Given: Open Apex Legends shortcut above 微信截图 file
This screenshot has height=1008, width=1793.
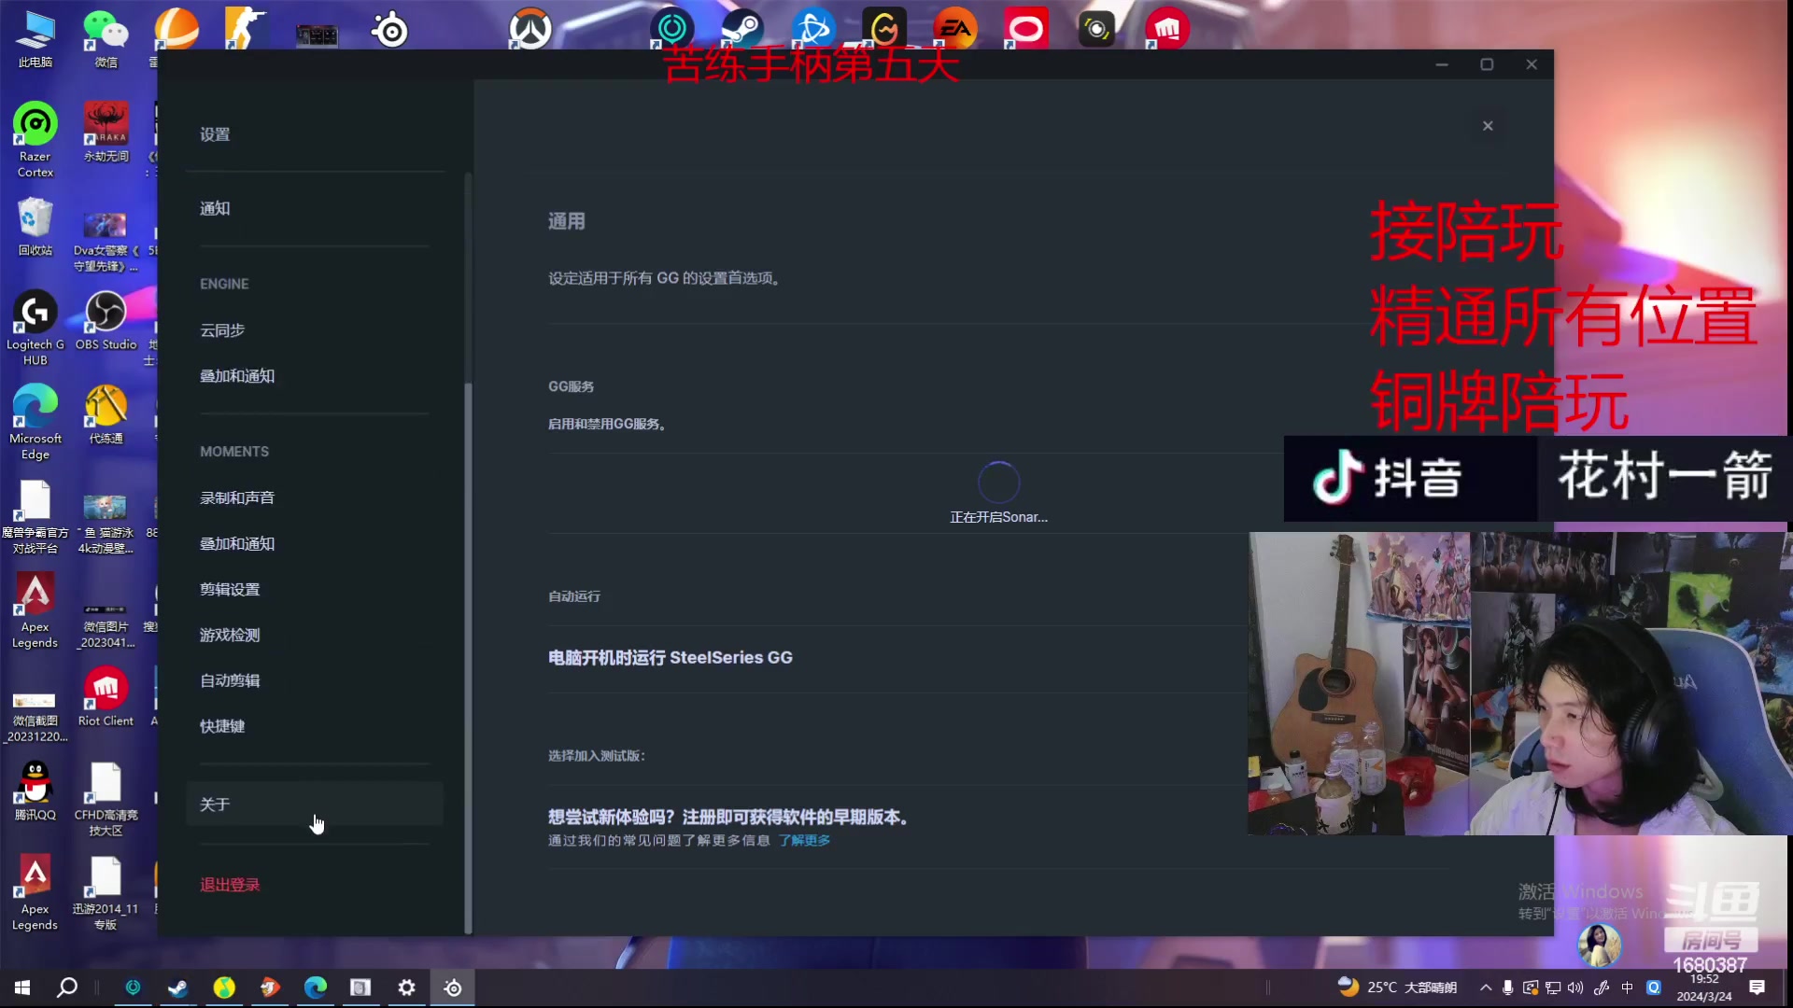Looking at the screenshot, I should 35,609.
